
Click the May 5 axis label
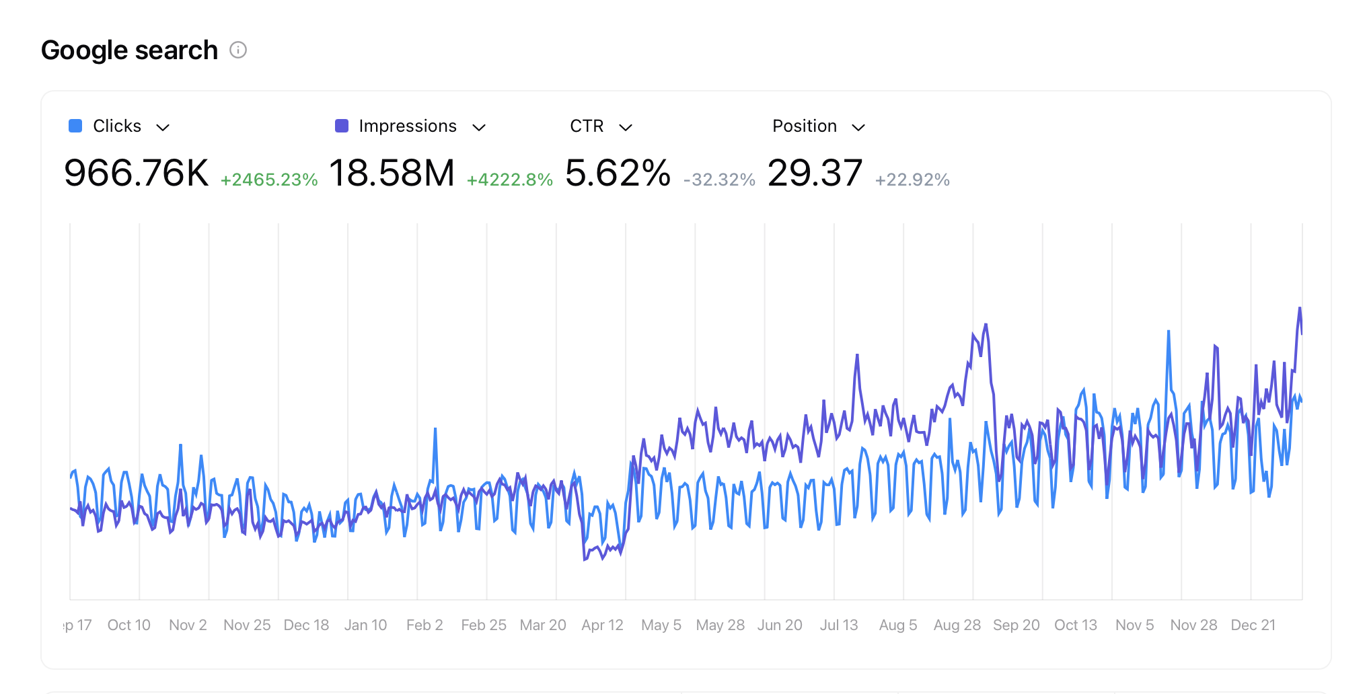pyautogui.click(x=661, y=625)
